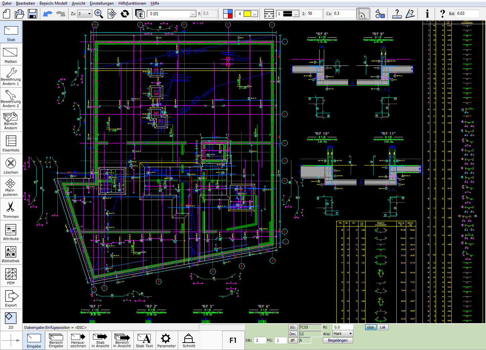Open the Ansicht menu
The height and width of the screenshot is (350, 486).
tap(79, 3)
